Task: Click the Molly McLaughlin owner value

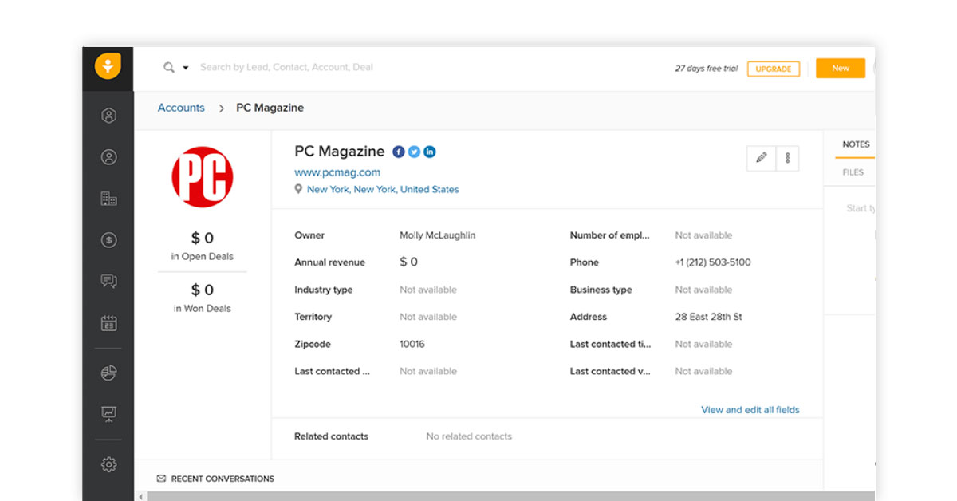Action: 437,235
